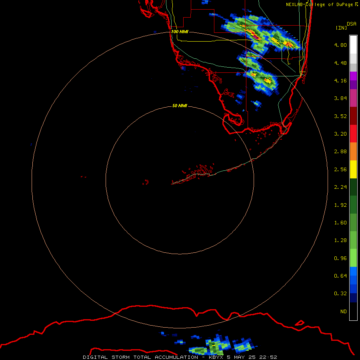Click the 0.32 legend value

click(x=340, y=294)
